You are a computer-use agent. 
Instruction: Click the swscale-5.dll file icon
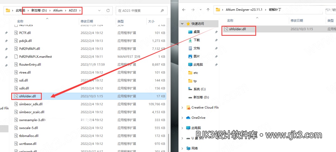point(17,128)
